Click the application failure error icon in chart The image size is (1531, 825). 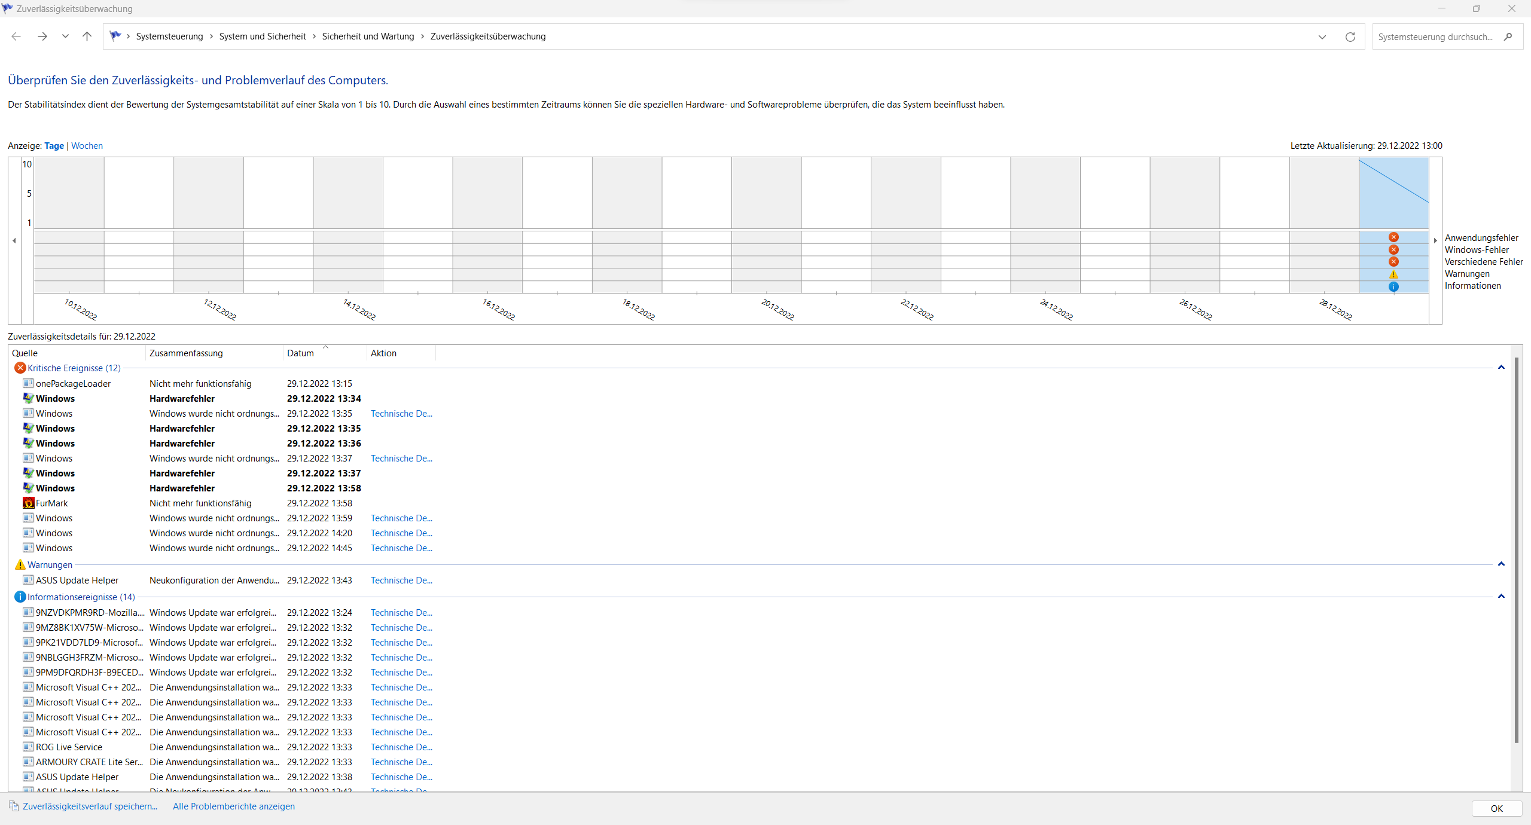click(1393, 237)
